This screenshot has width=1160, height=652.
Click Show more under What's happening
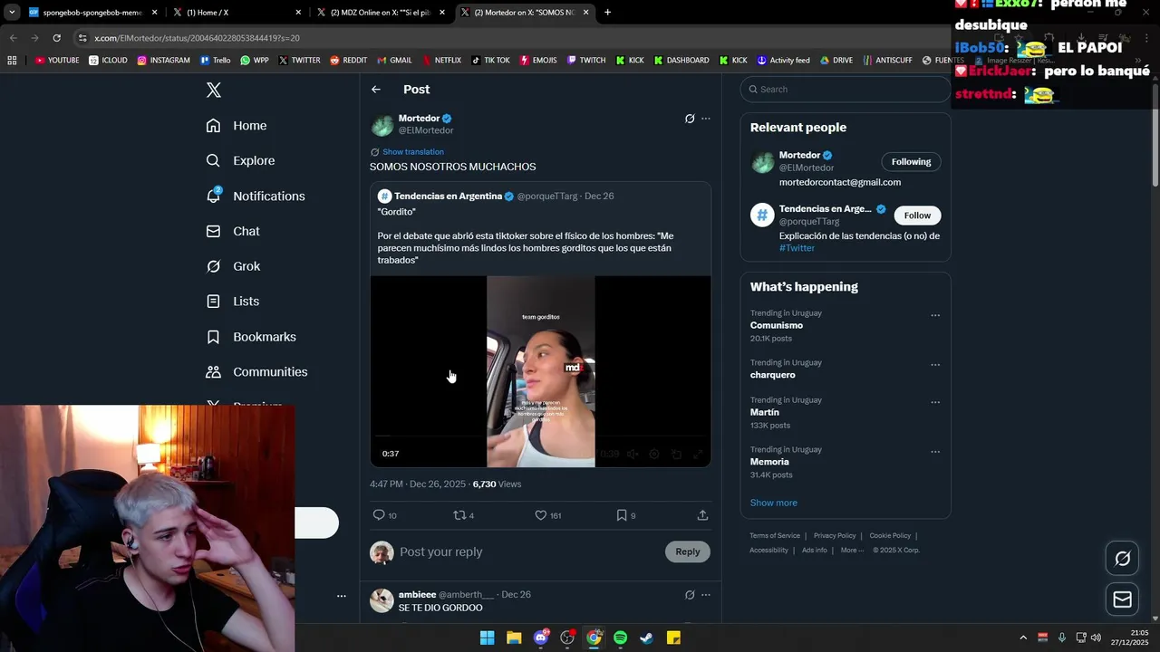tap(774, 503)
